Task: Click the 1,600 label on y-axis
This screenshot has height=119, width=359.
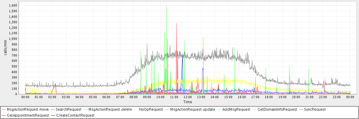Action: [13, 5]
